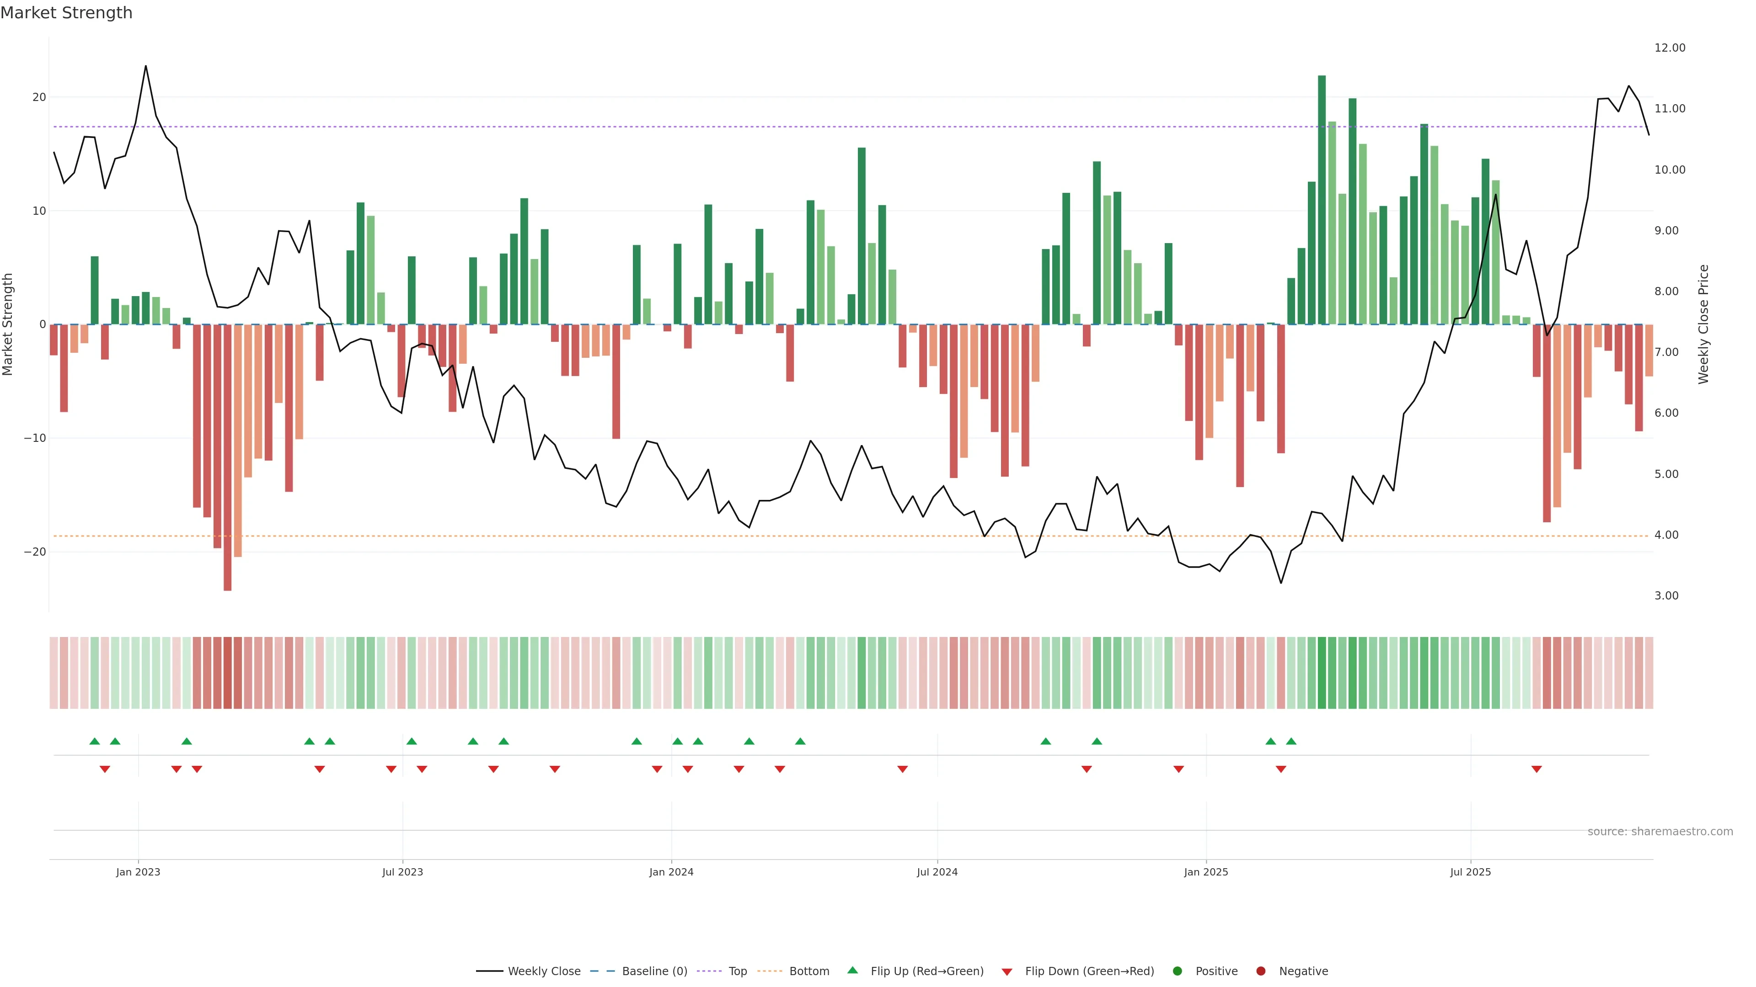Click the red flip-down marker just before Jul 2024

point(903,769)
